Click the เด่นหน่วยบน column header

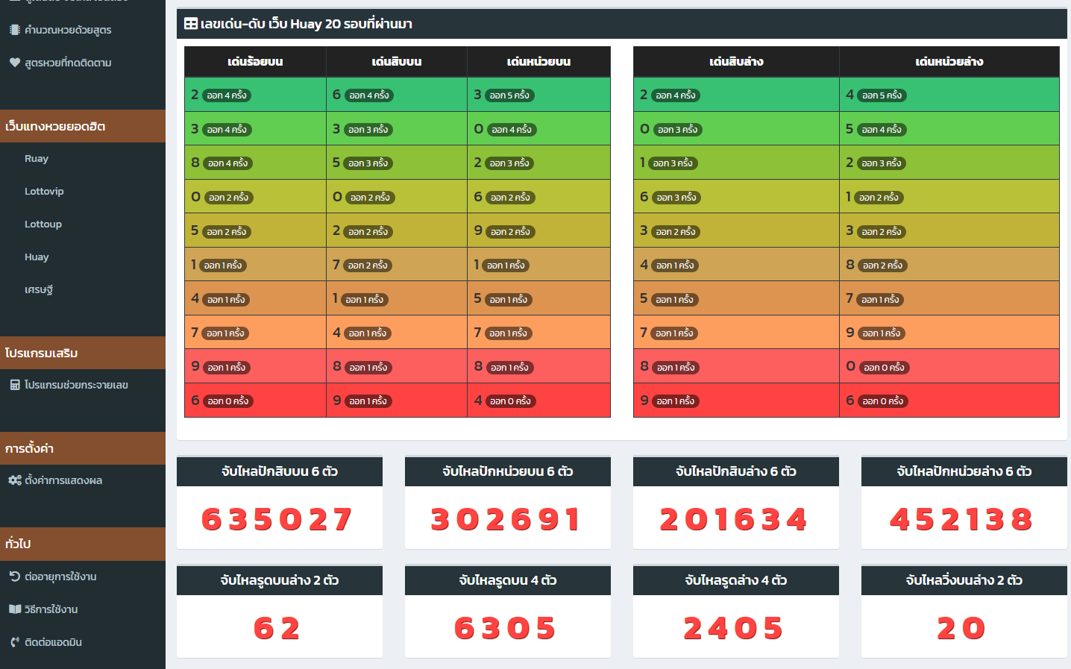pos(538,62)
